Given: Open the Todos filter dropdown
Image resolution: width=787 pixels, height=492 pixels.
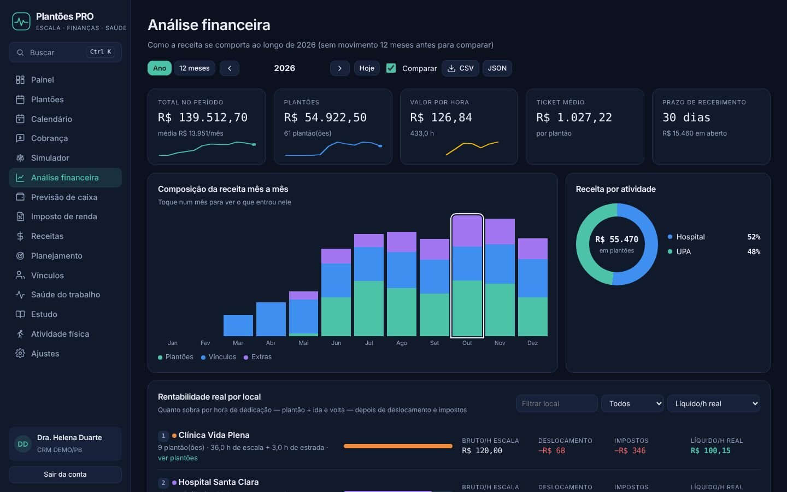Looking at the screenshot, I should tap(632, 403).
